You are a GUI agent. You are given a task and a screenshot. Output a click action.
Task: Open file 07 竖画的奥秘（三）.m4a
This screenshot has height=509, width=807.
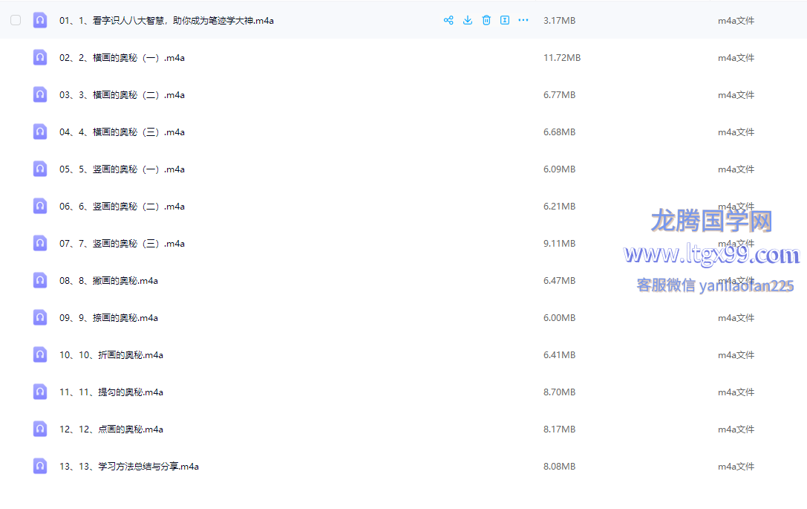click(122, 244)
